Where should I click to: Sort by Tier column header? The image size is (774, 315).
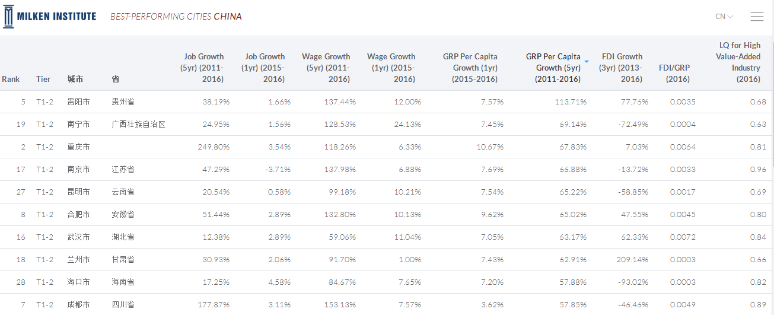tap(43, 79)
